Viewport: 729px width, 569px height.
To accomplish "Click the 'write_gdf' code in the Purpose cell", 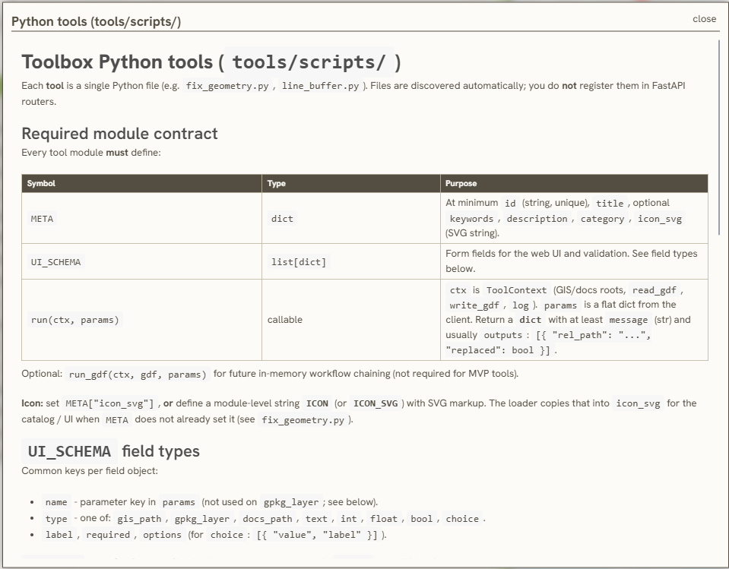I will point(474,305).
